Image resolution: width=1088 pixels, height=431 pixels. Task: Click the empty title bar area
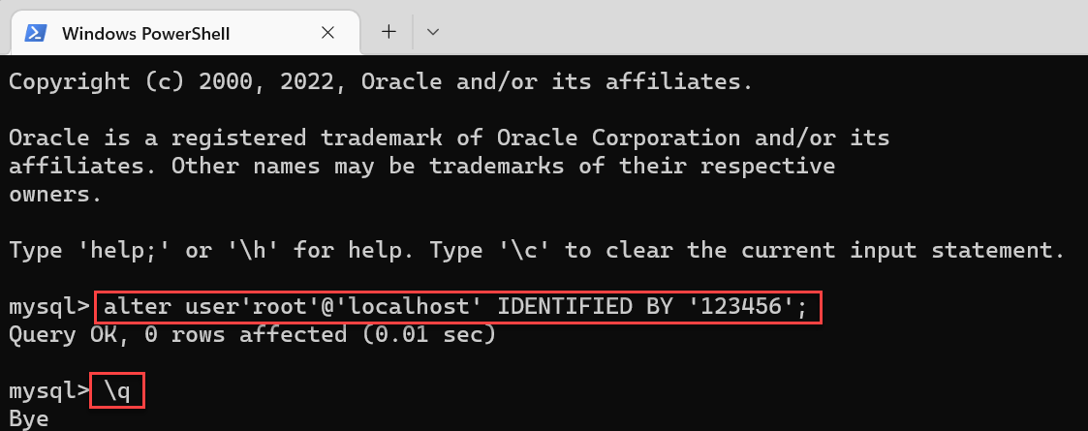click(x=763, y=28)
